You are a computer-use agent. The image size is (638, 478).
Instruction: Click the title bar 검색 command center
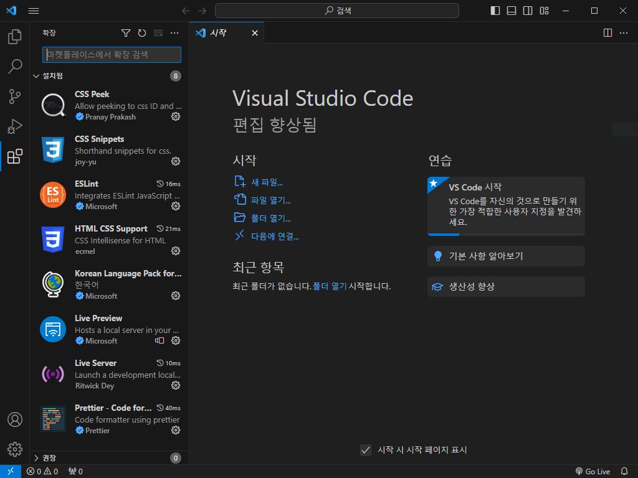(x=337, y=11)
